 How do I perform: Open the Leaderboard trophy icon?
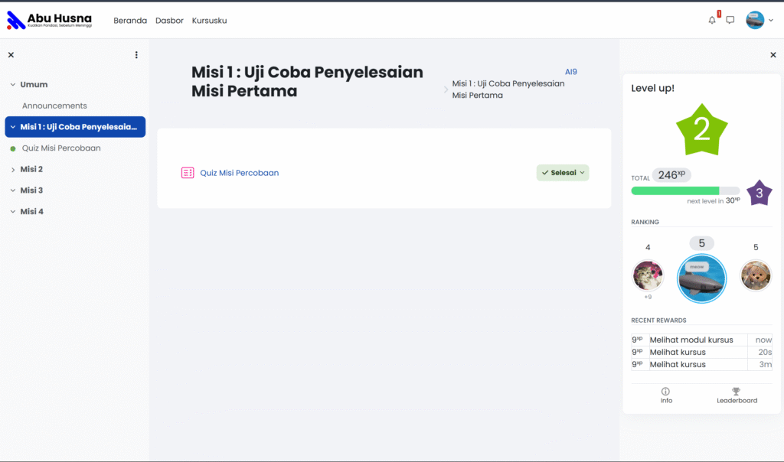coord(737,392)
